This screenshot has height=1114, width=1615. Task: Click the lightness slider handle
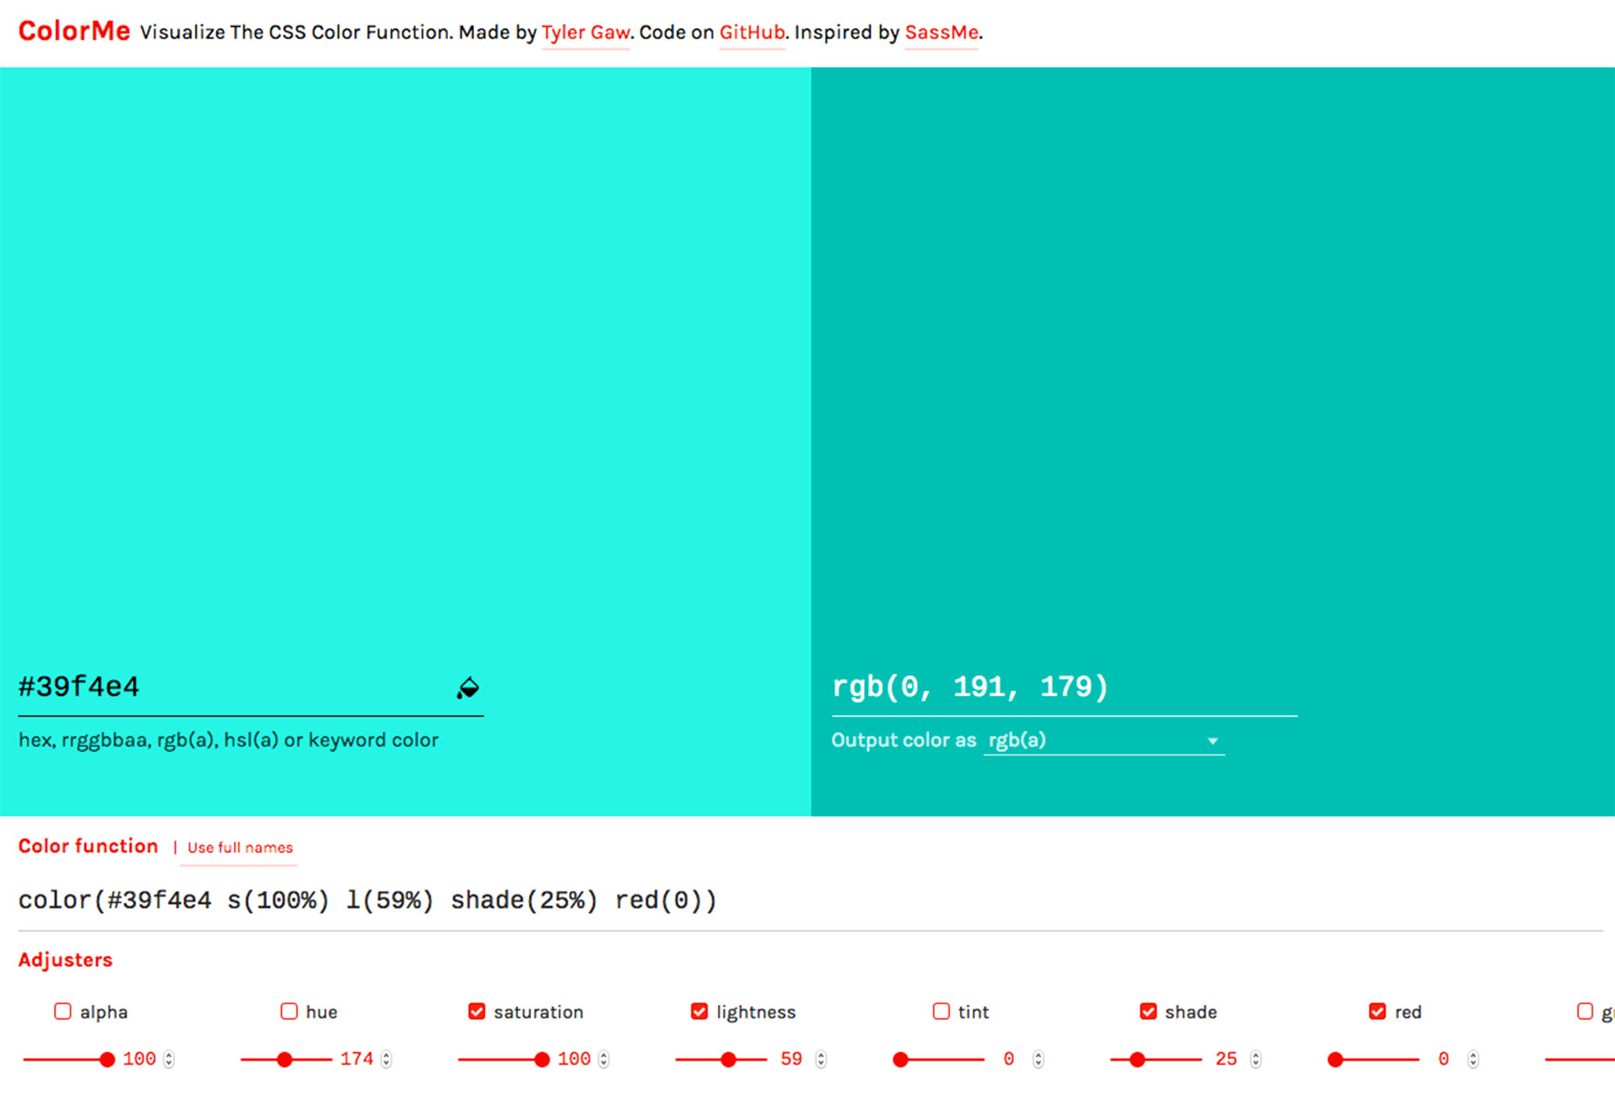728,1059
